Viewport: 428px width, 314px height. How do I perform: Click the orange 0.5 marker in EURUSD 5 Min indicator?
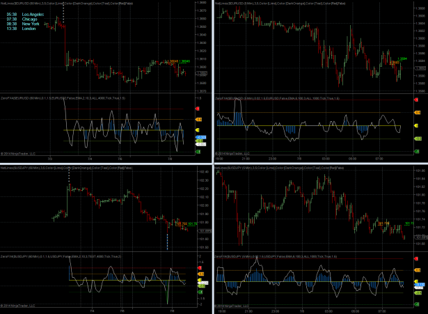(x=418, y=113)
